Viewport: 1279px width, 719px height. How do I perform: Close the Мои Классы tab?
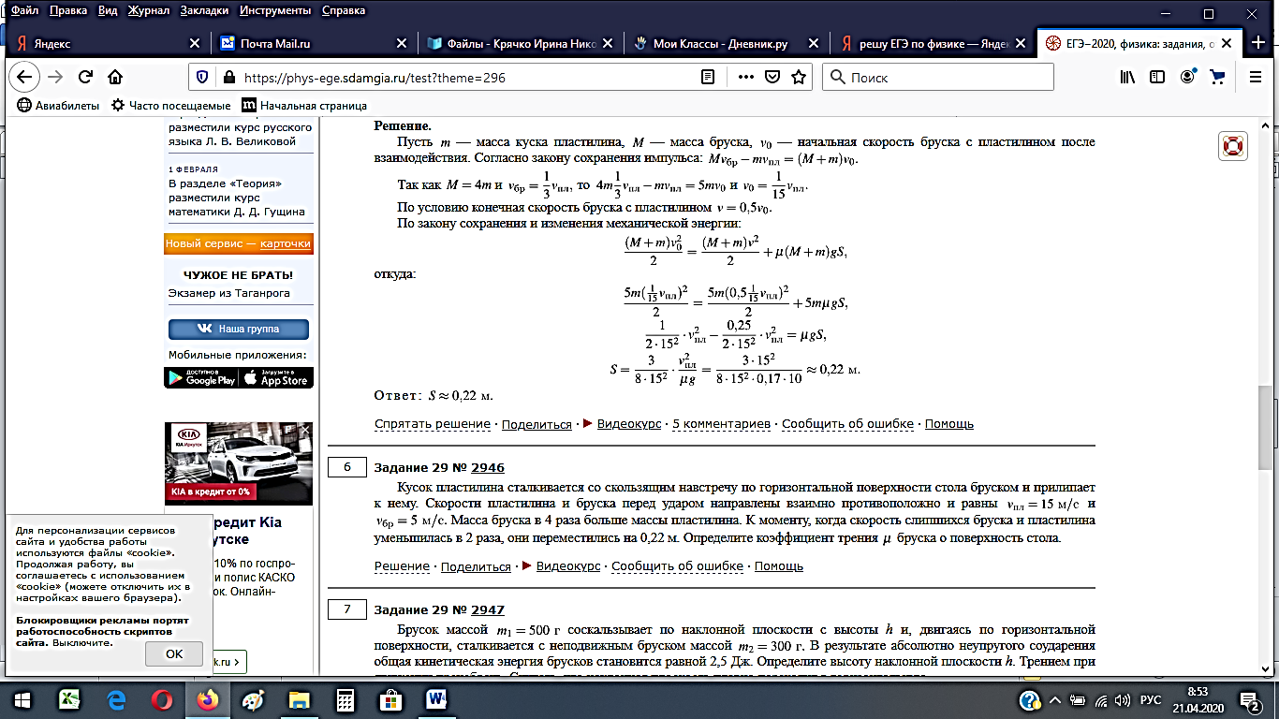pyautogui.click(x=813, y=43)
